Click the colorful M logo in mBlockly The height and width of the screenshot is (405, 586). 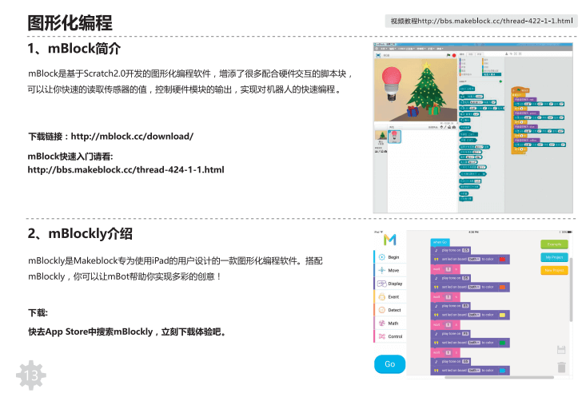[x=390, y=240]
